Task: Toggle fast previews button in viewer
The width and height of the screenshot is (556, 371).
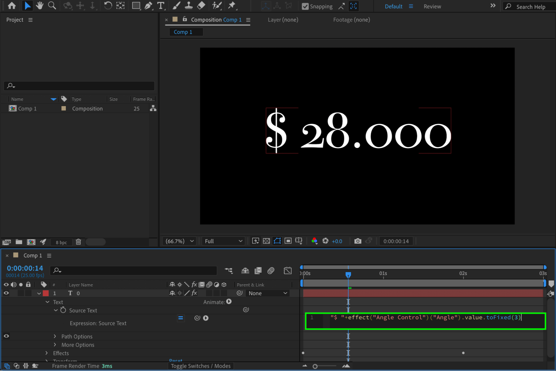Action: tap(255, 241)
